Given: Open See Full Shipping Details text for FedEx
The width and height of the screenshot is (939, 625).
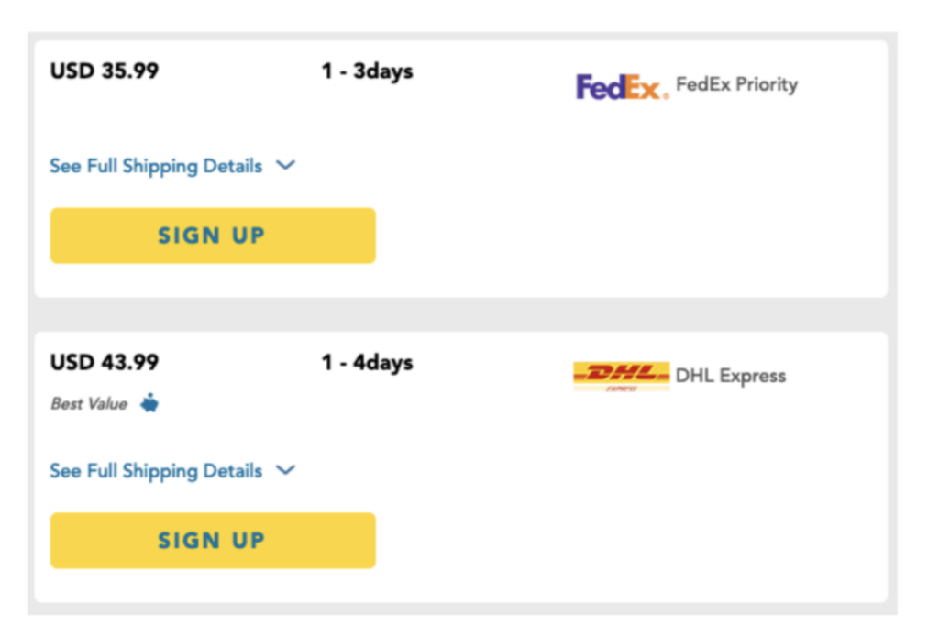Looking at the screenshot, I should click(x=156, y=166).
